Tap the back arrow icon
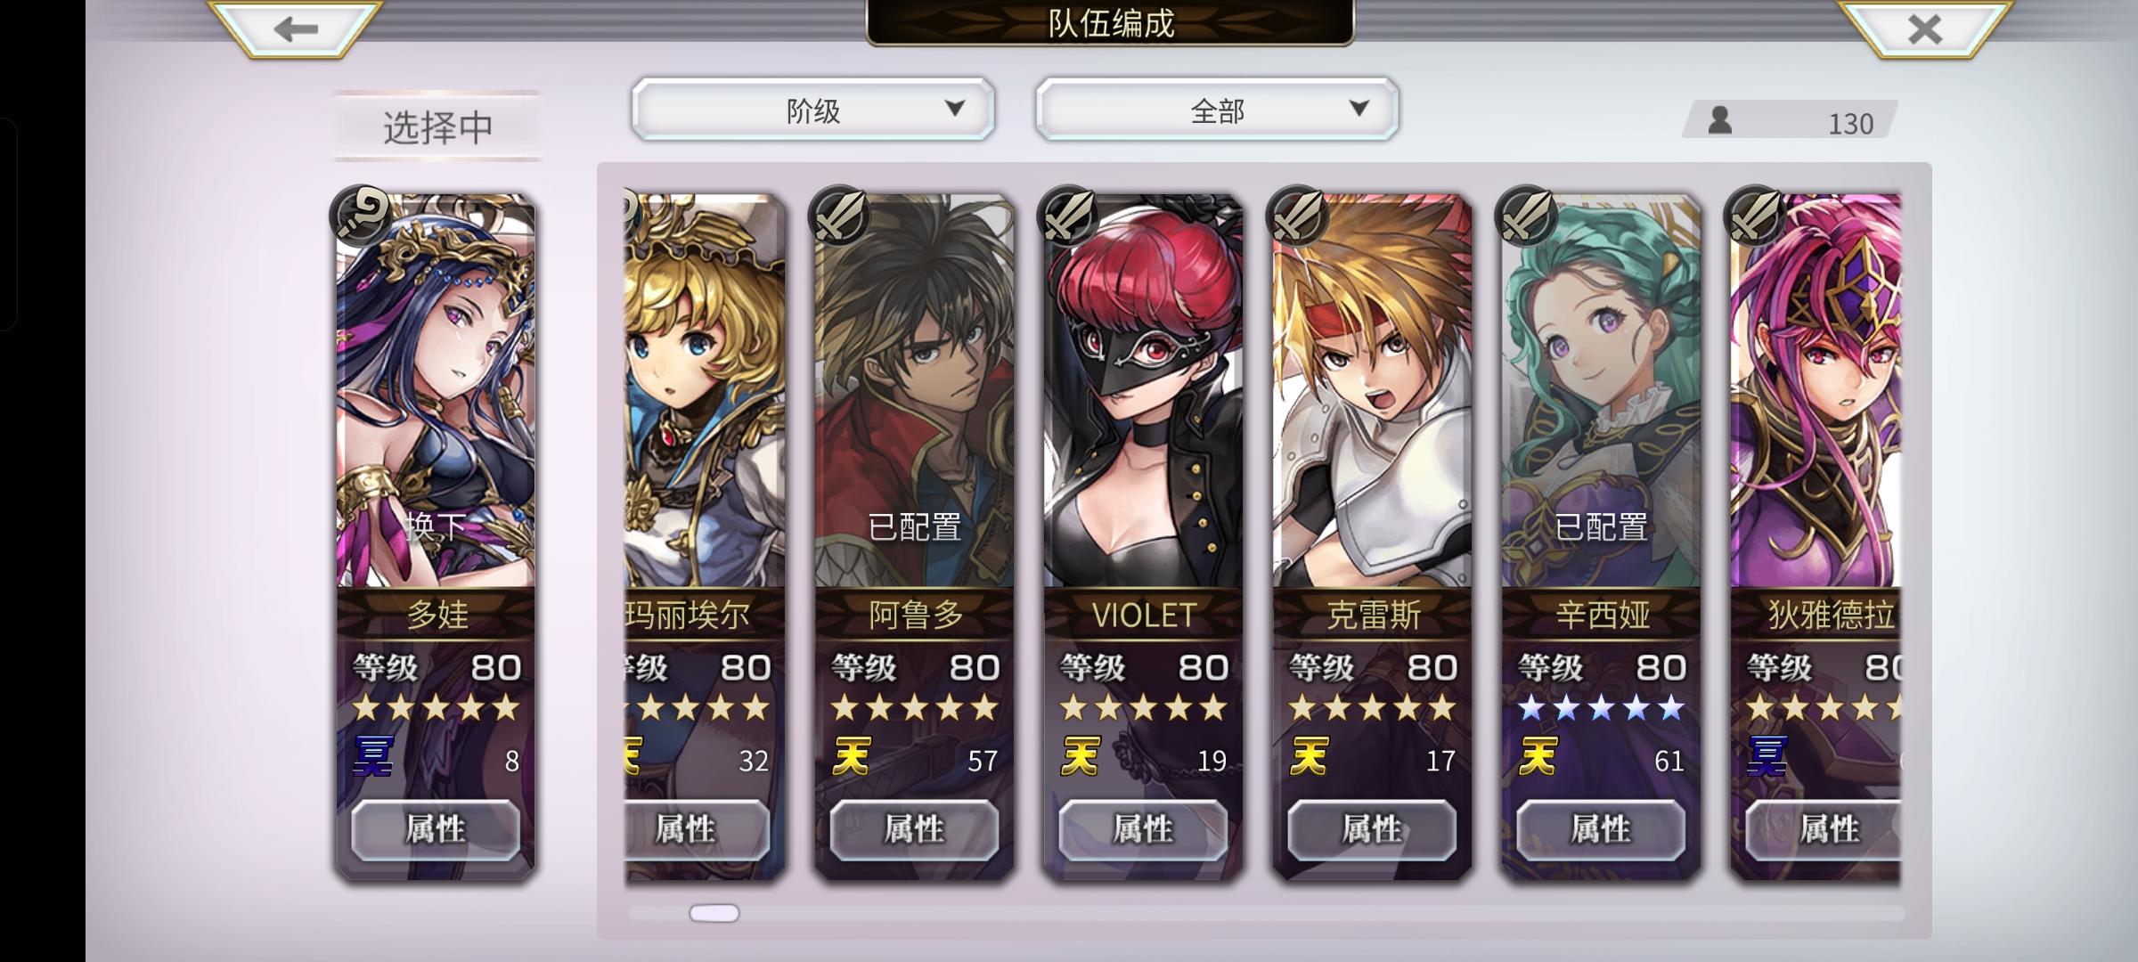This screenshot has height=962, width=2138. tap(296, 29)
